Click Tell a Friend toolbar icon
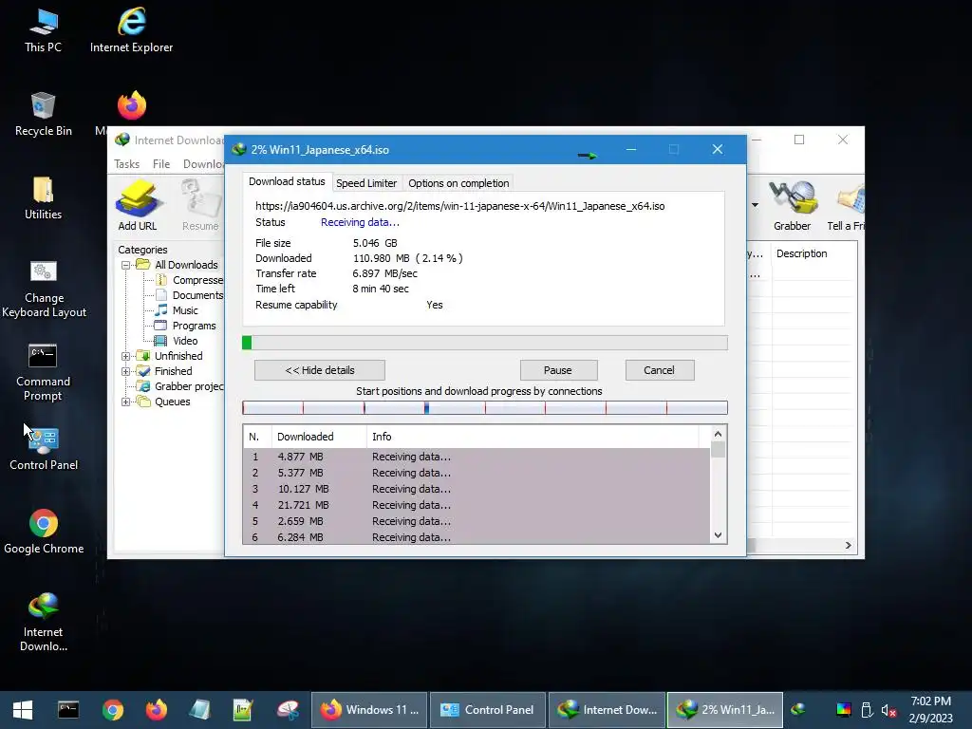 [x=846, y=206]
